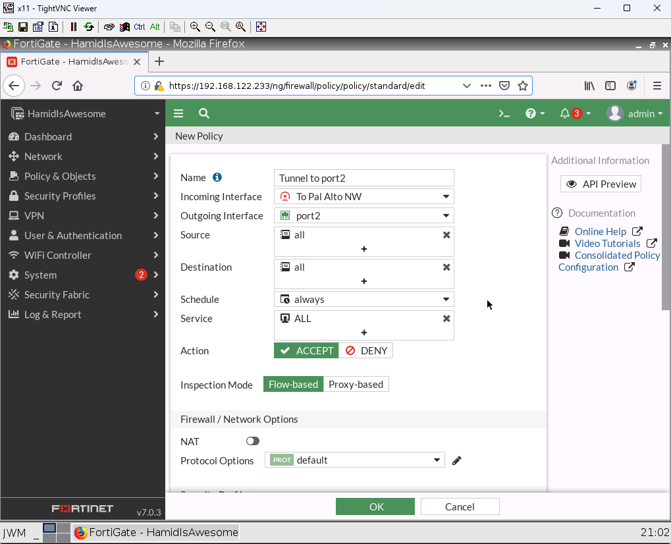Click Firefox reload page button
Viewport: 671px width, 544px height.
[x=57, y=86]
